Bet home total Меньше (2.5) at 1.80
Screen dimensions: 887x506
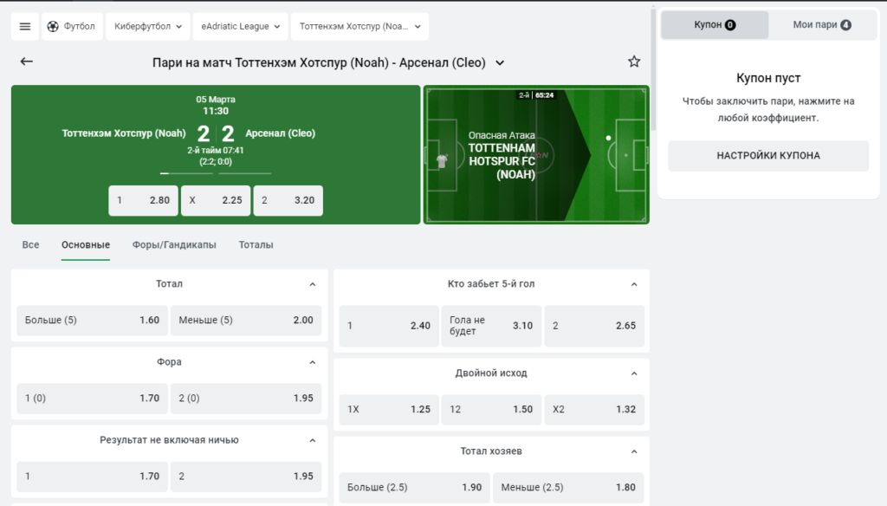click(x=568, y=488)
